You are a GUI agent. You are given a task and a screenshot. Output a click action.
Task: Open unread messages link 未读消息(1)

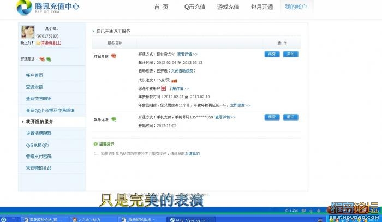coord(51,43)
